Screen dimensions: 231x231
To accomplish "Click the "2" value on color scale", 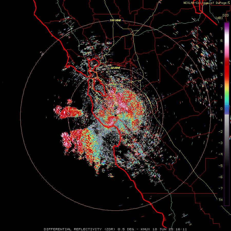I will [222, 86].
